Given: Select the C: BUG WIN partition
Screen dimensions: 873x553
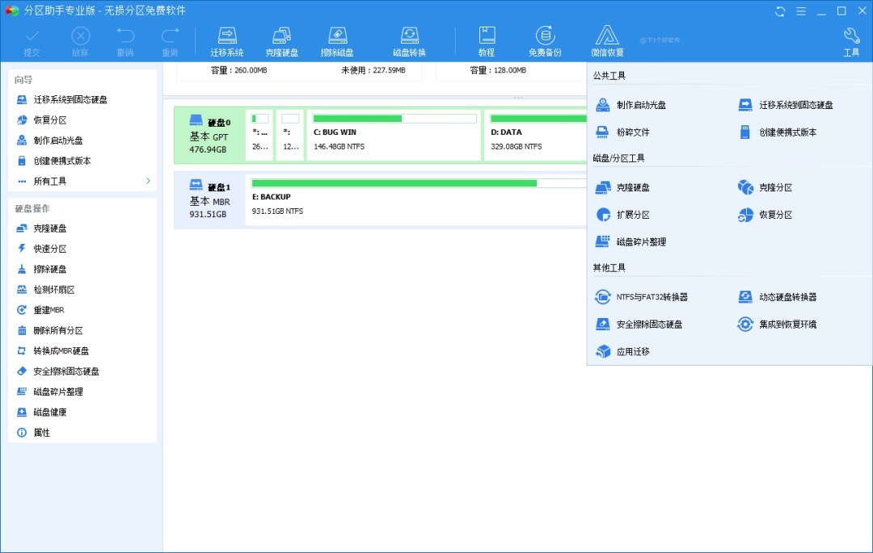Looking at the screenshot, I should tap(394, 136).
